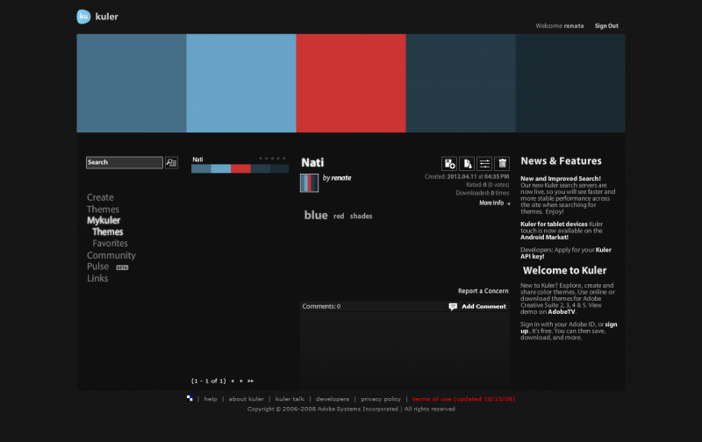This screenshot has width=702, height=442.
Task: Click author name renate under Nati
Action: coord(341,178)
